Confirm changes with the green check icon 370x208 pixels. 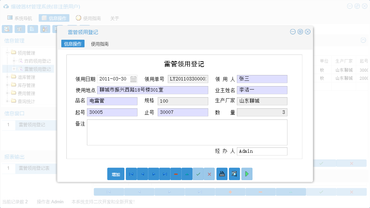(198, 174)
